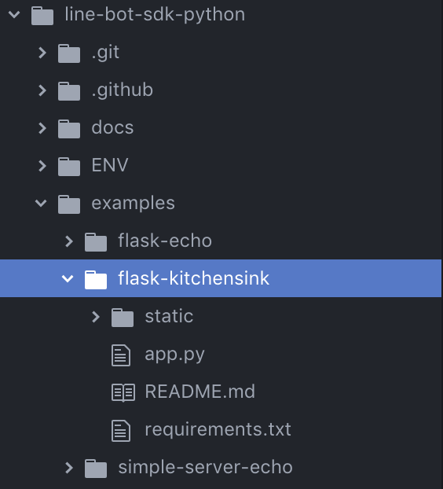Screen dimensions: 443x489
Task: Open the app.py file
Action: [175, 355]
